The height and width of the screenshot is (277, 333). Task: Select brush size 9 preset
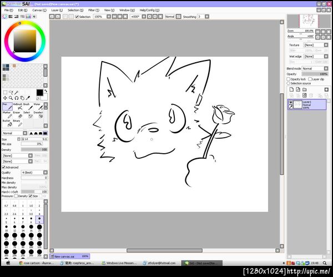(39, 220)
